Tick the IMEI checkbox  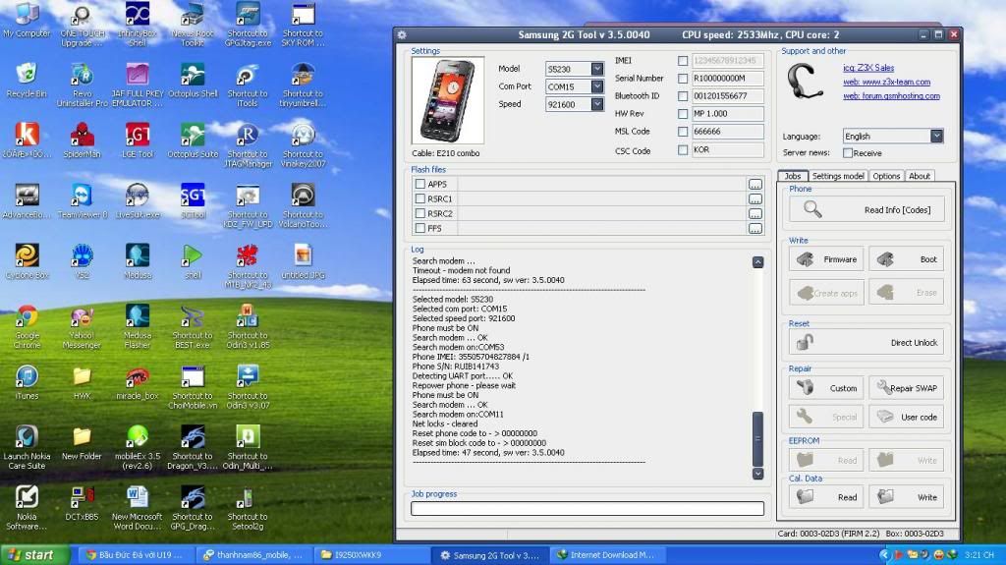pos(683,61)
